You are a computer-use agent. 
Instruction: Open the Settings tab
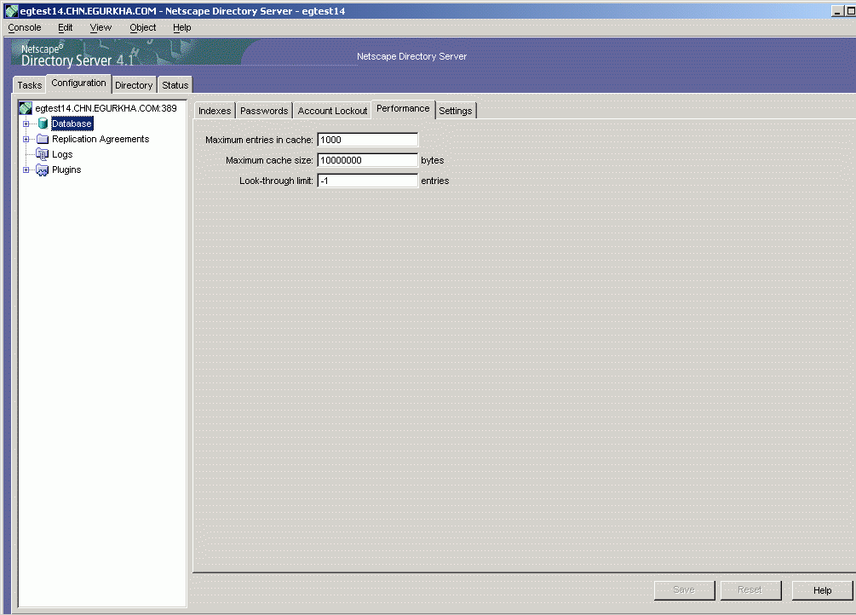pos(456,111)
